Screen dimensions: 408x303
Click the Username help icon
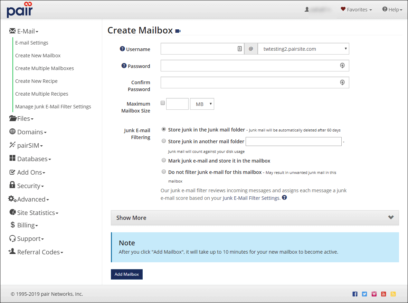(x=122, y=49)
